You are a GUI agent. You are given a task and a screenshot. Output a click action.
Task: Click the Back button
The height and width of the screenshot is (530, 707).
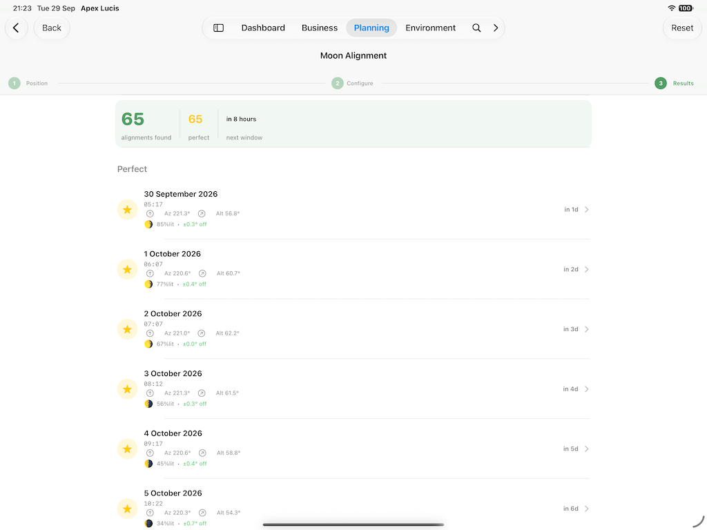52,28
